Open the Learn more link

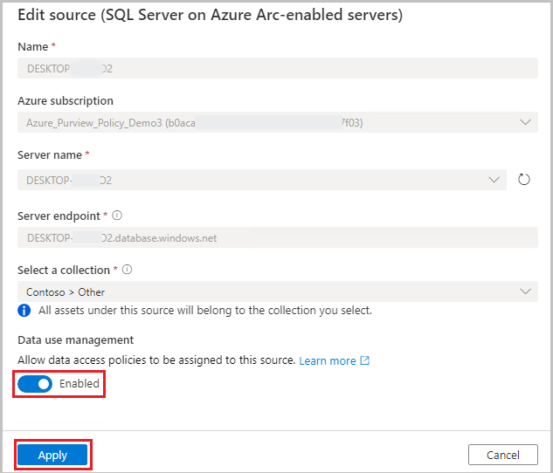click(328, 361)
